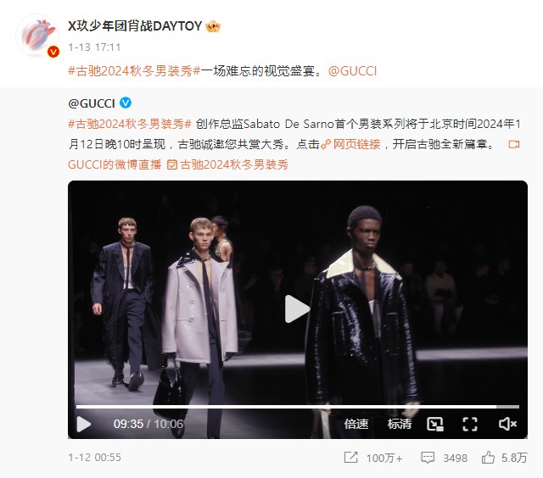Open the 倍速 playback speed menu
This screenshot has width=543, height=478.
tap(356, 424)
